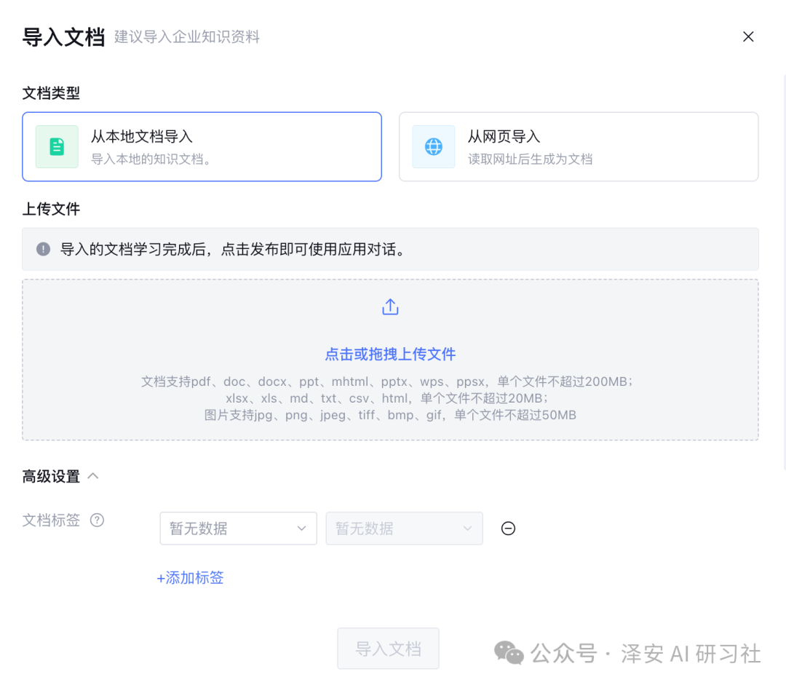Click the 导入文档 submit button
This screenshot has width=786, height=685.
click(x=388, y=649)
